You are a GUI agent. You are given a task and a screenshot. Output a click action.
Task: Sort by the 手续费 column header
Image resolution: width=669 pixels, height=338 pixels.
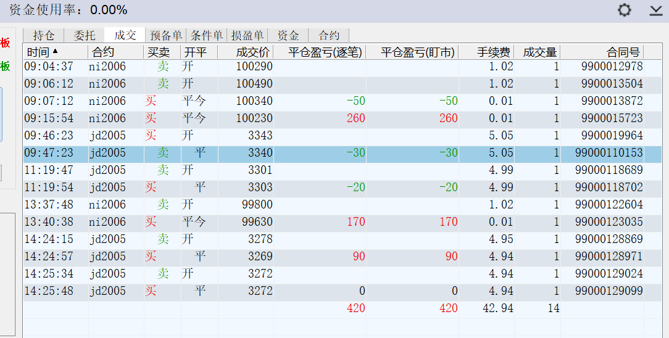point(487,52)
